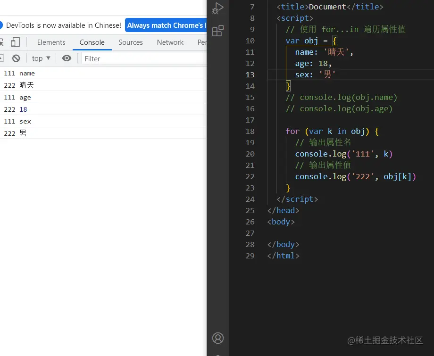This screenshot has width=434, height=356.
Task: Open Run and Debug in VS Code sidebar
Action: [218, 8]
